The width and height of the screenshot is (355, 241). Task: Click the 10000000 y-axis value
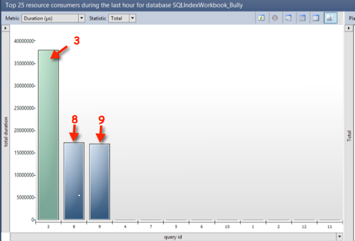point(24,175)
